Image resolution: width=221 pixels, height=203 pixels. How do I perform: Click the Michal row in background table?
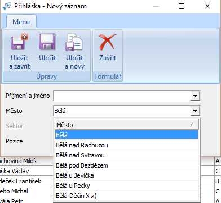(26, 191)
